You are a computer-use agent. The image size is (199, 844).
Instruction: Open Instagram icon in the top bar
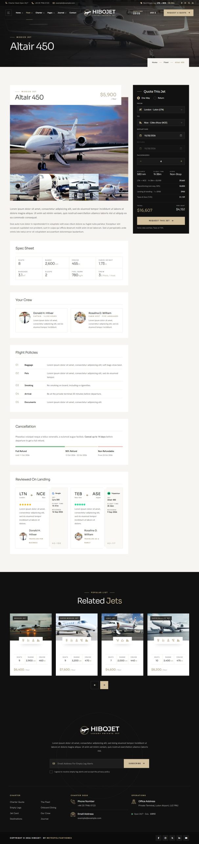tap(185, 3)
